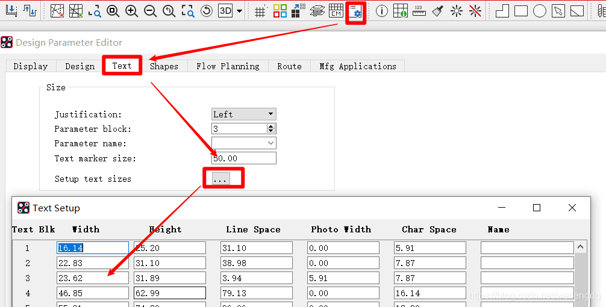Click the rectangle with diagonal line icon
This screenshot has height=307, width=606.
pos(577,11)
